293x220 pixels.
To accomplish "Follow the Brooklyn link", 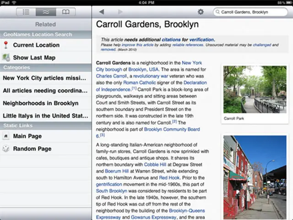I will (137, 69).
